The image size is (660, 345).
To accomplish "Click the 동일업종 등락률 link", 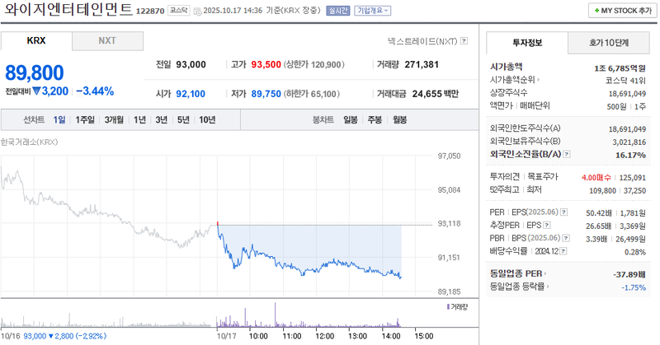I will (521, 287).
